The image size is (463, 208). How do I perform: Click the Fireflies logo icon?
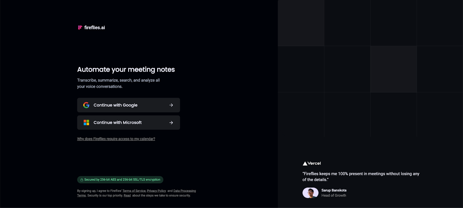point(80,28)
